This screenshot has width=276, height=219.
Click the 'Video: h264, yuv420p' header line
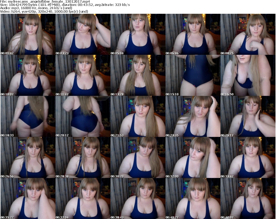[44, 11]
